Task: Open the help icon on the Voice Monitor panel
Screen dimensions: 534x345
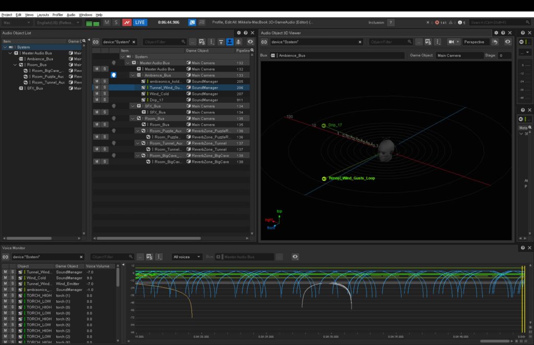Action: click(x=523, y=248)
